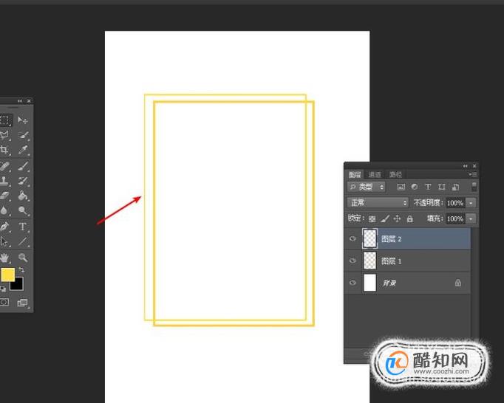
Task: Select the History Brush tool
Action: click(x=23, y=181)
